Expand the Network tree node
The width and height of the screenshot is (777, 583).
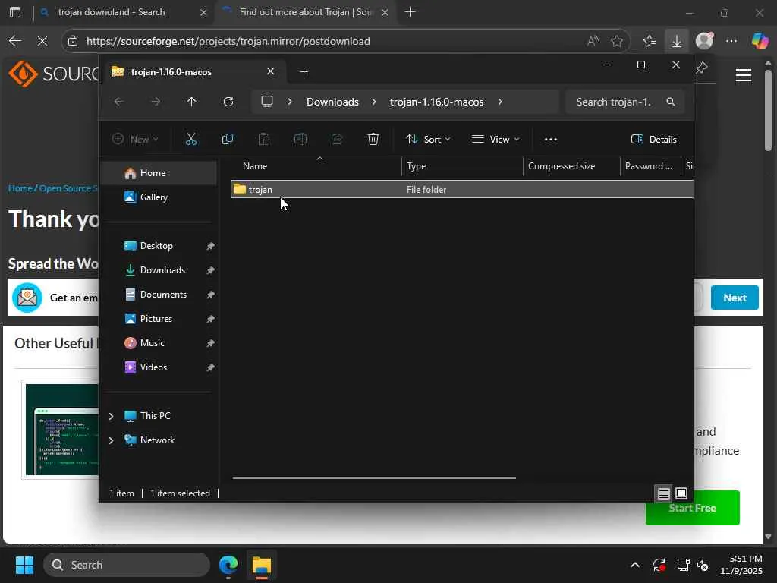[x=112, y=440]
